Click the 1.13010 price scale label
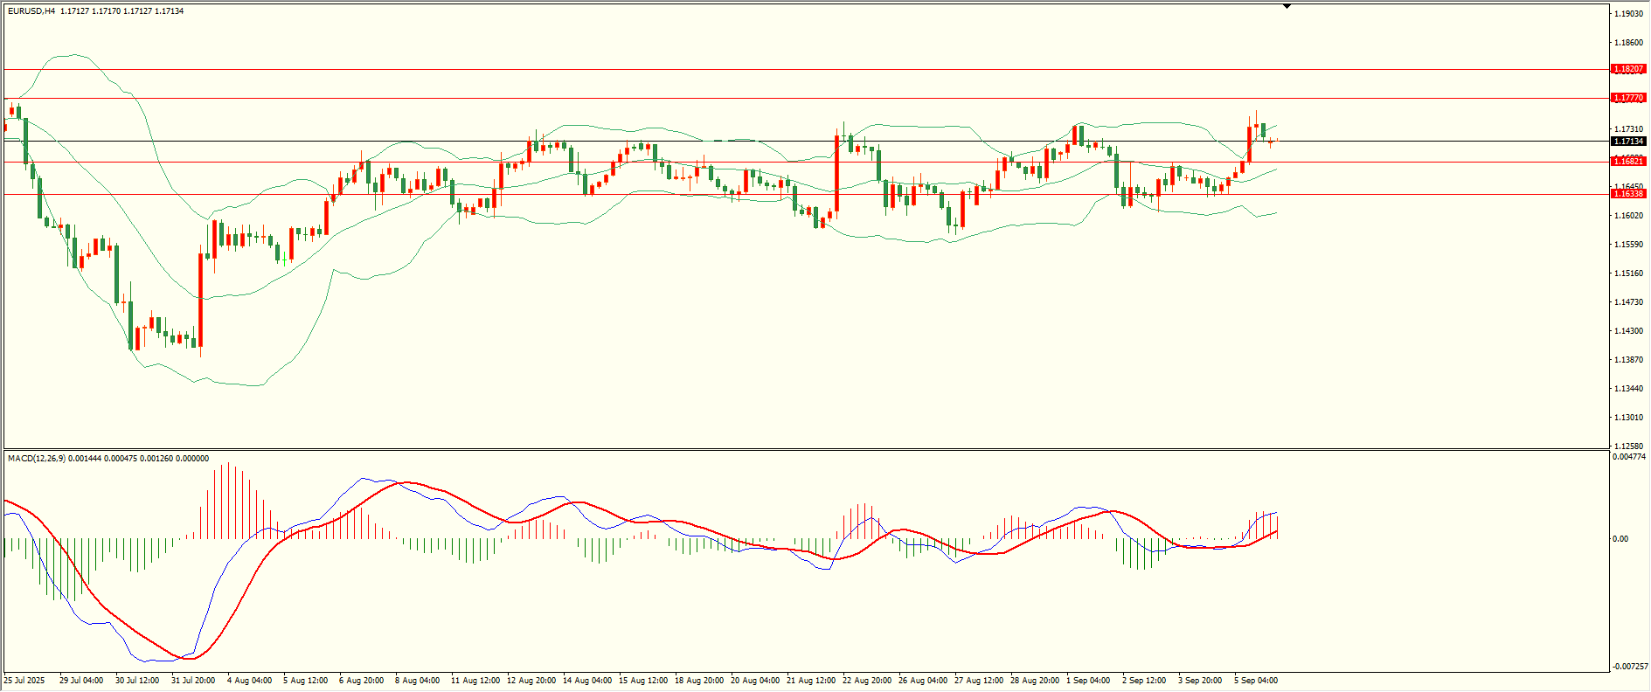The image size is (1651, 692). [1627, 418]
